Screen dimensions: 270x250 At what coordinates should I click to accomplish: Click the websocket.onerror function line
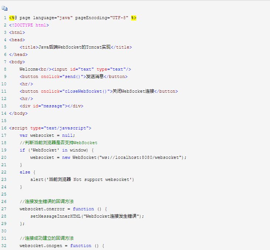tap(63, 209)
